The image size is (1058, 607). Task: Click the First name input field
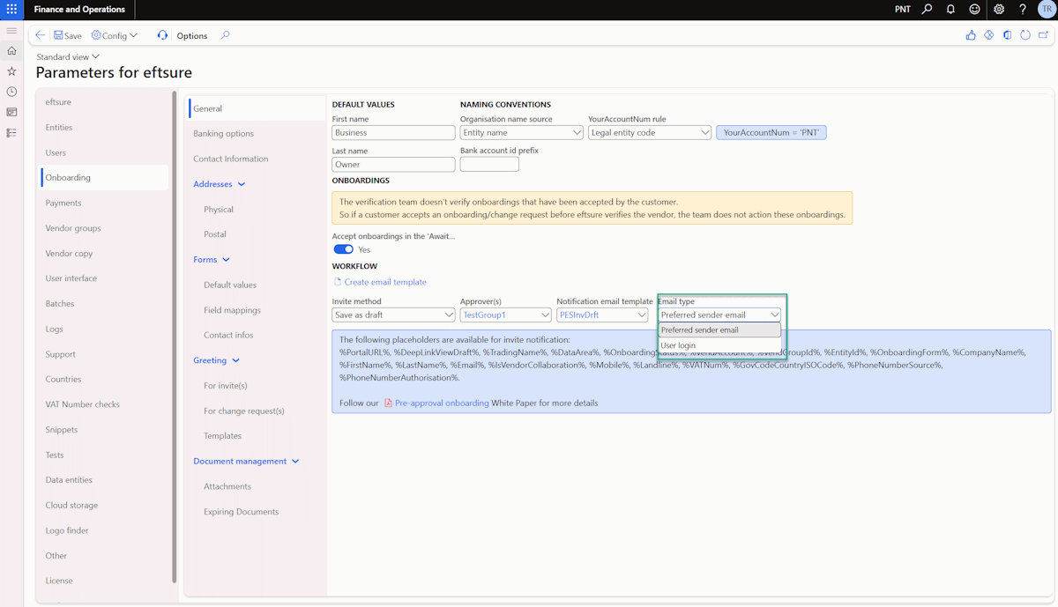tap(394, 132)
